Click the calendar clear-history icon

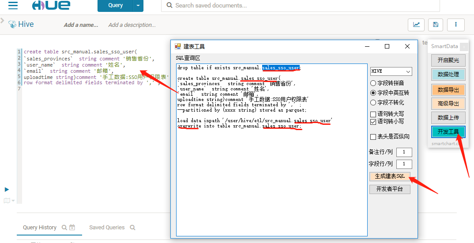(72, 228)
